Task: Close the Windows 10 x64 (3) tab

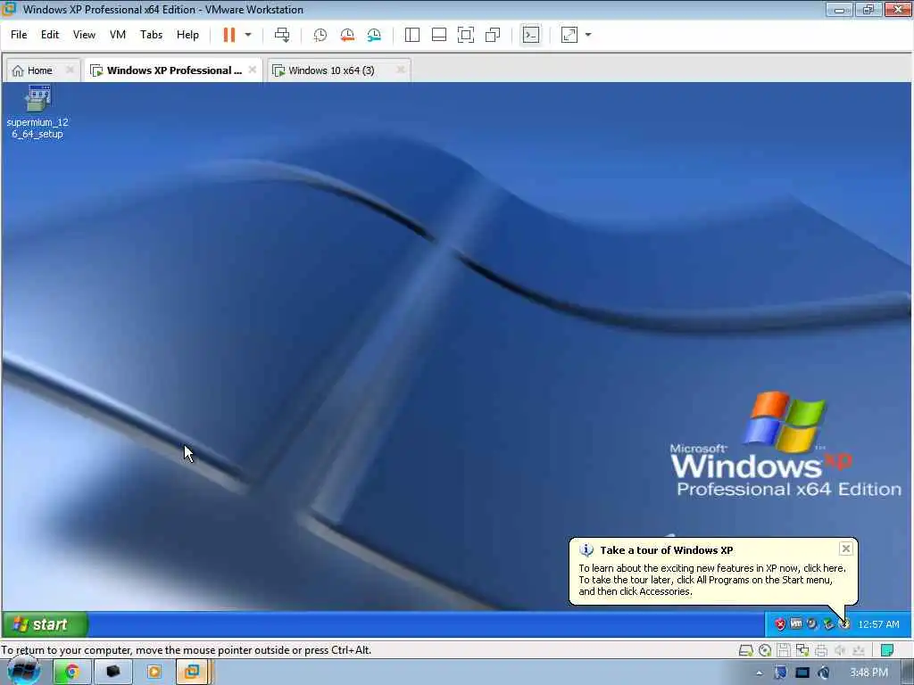Action: [401, 70]
